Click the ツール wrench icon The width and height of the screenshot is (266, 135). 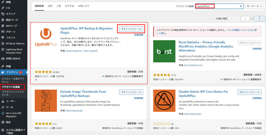[3, 107]
